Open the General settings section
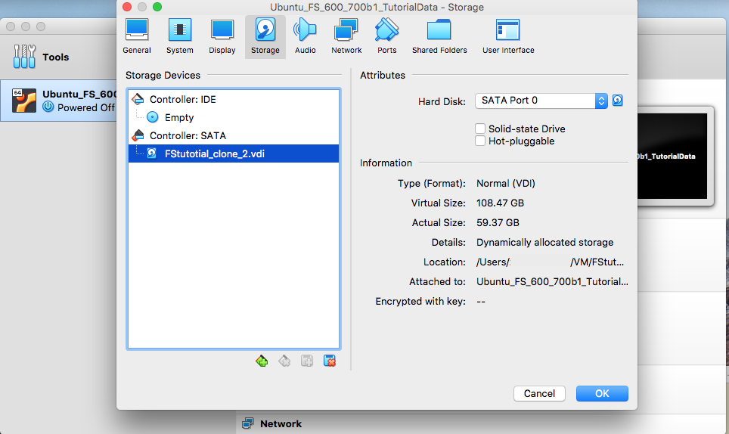Screen dimensions: 729x434 click(137, 36)
